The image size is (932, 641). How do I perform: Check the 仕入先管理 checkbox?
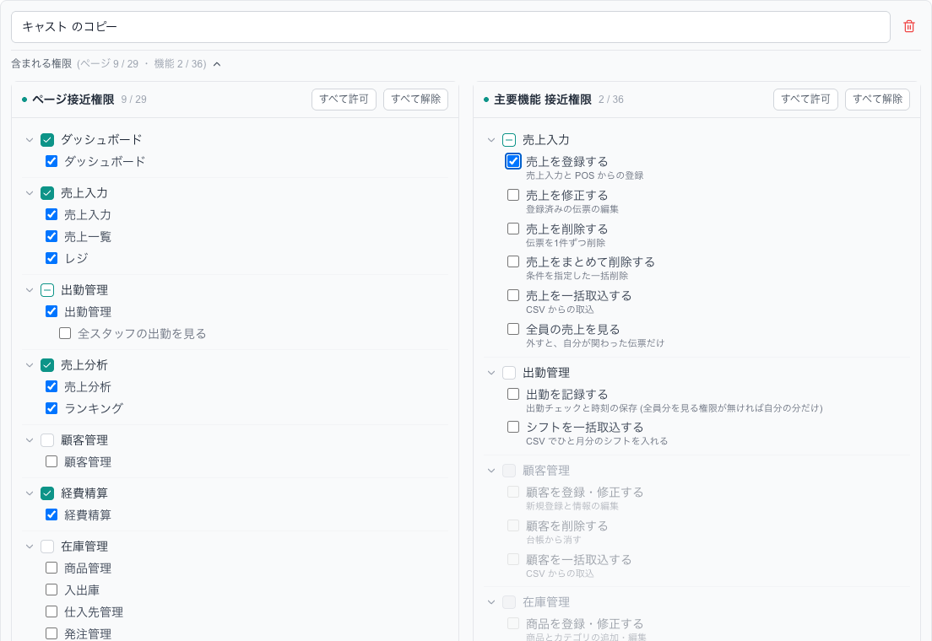point(51,611)
